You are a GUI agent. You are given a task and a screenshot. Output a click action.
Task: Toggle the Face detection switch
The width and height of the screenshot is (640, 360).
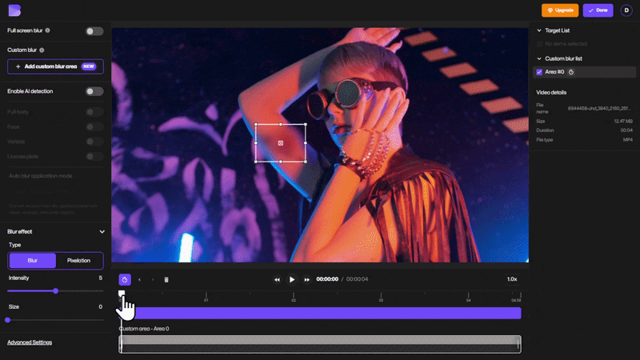pos(94,127)
